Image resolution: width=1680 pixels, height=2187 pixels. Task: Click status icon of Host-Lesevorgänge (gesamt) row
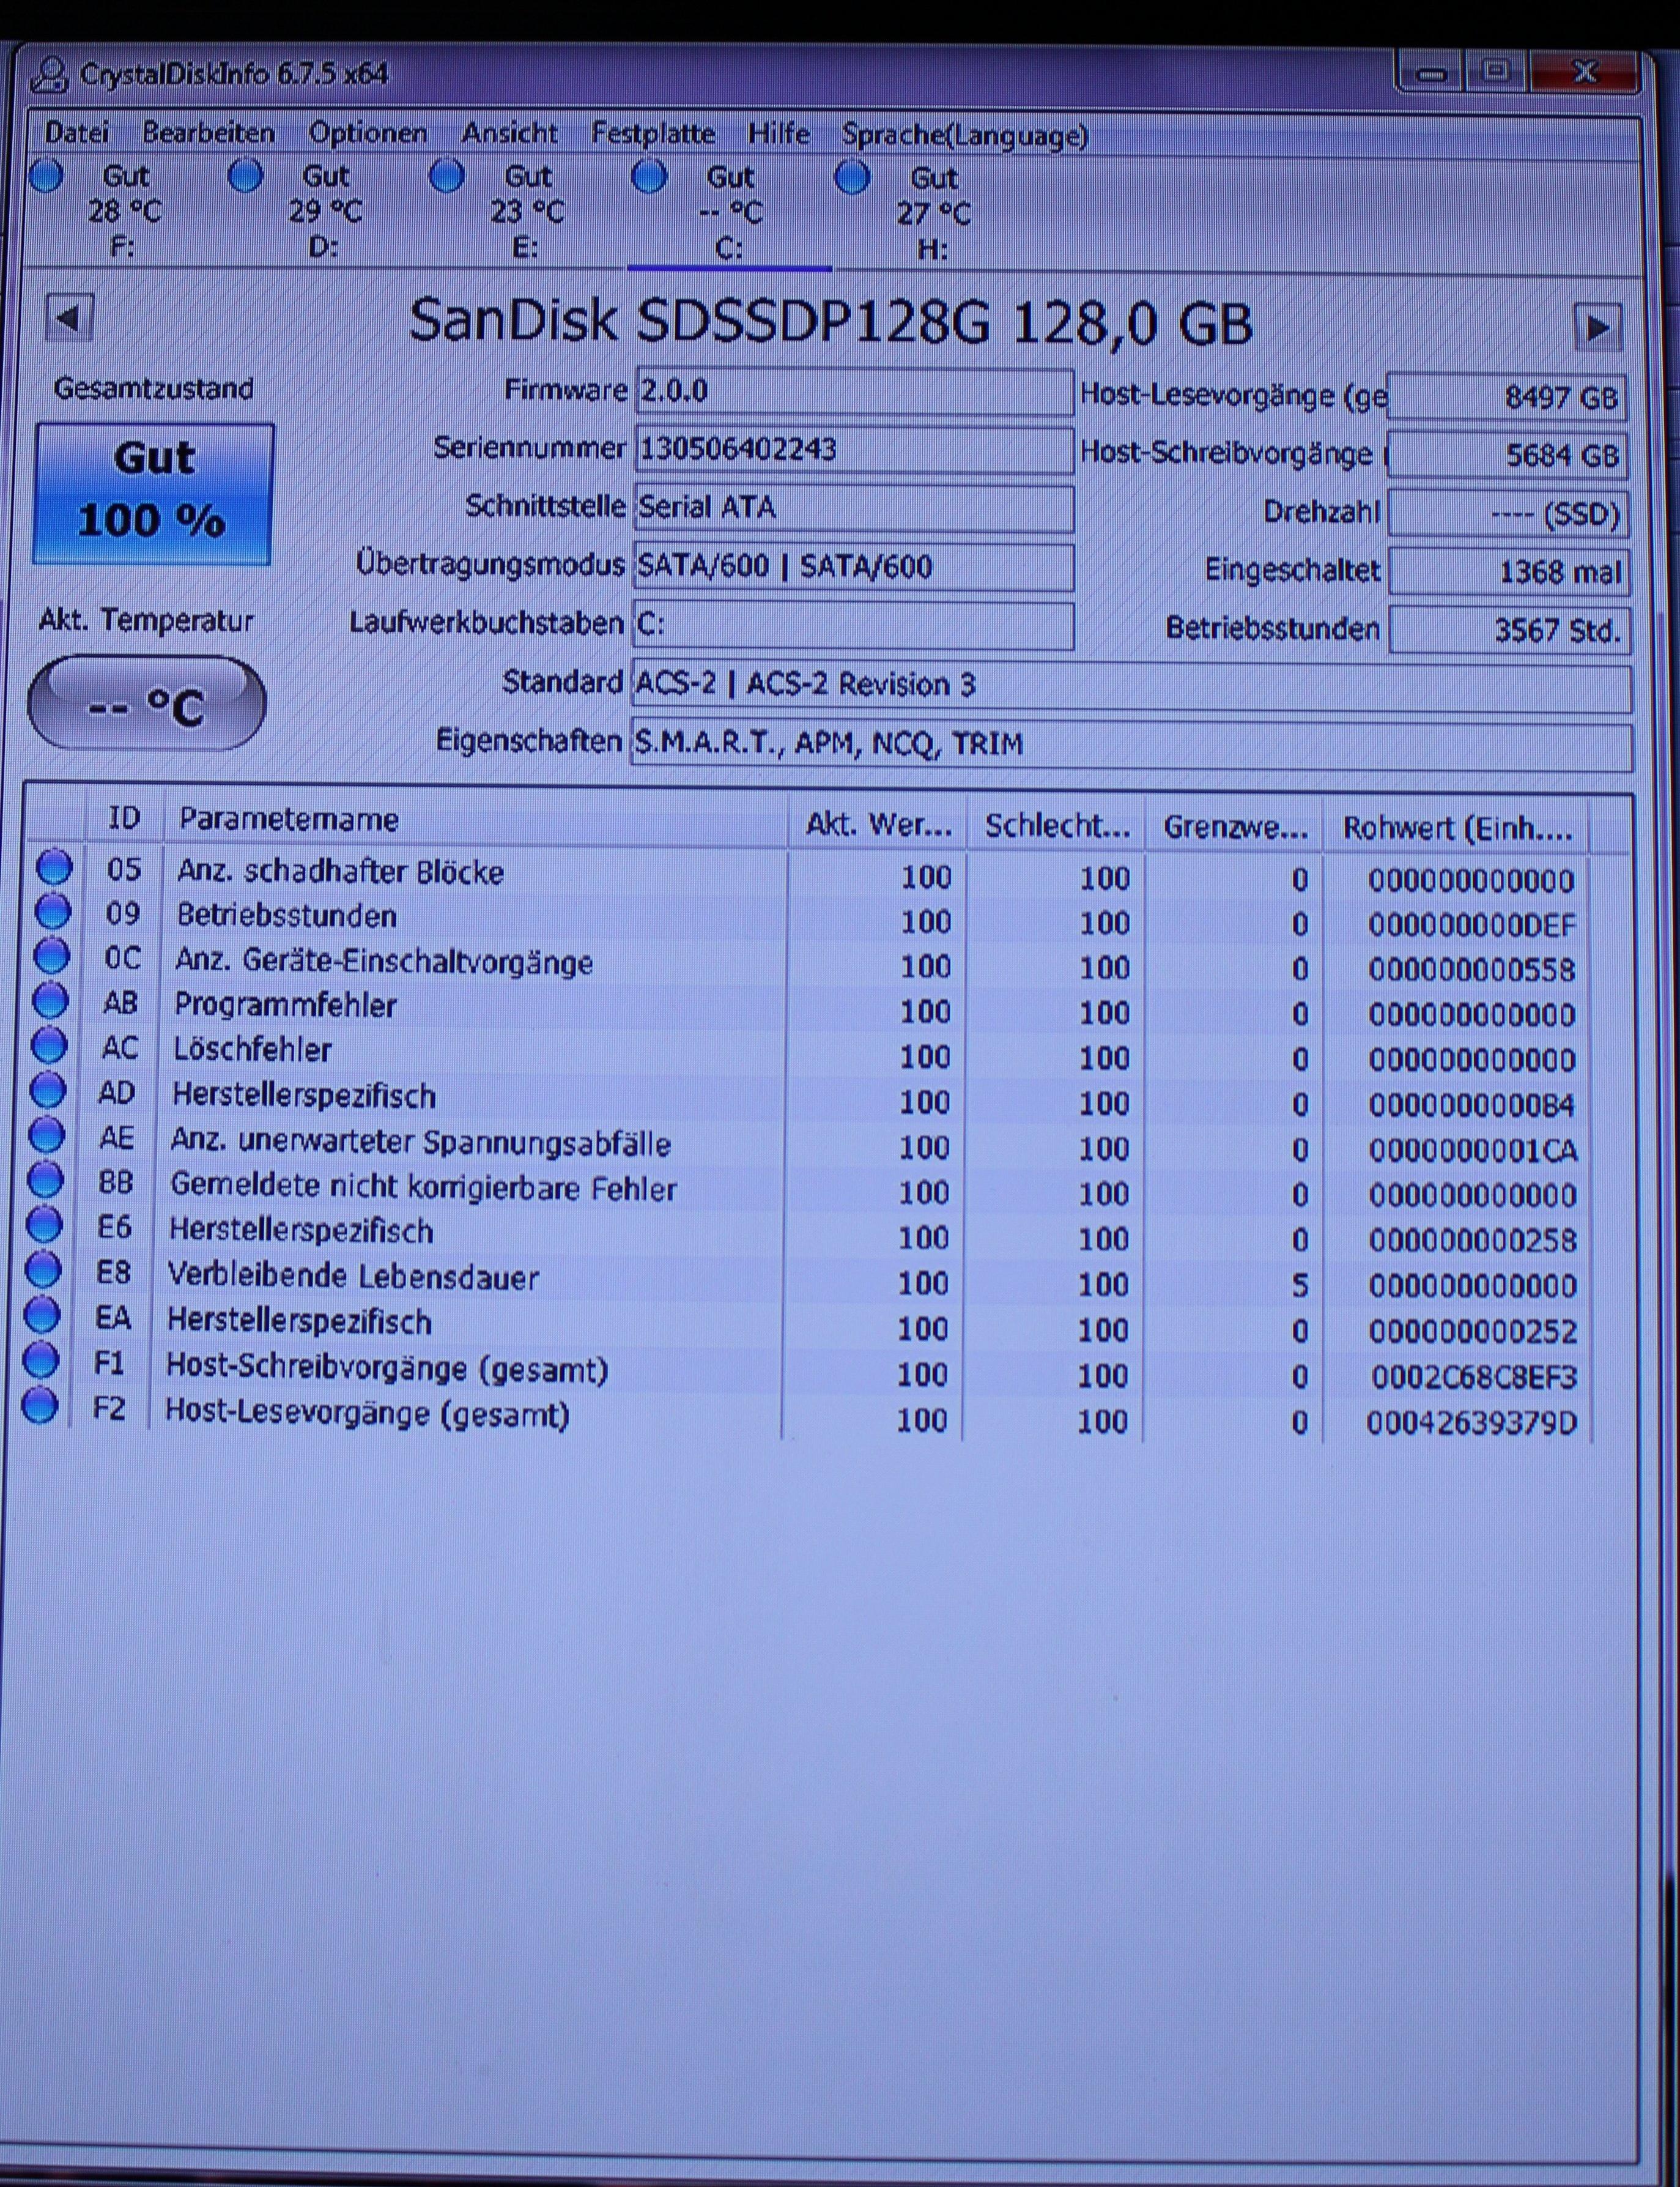40,1406
